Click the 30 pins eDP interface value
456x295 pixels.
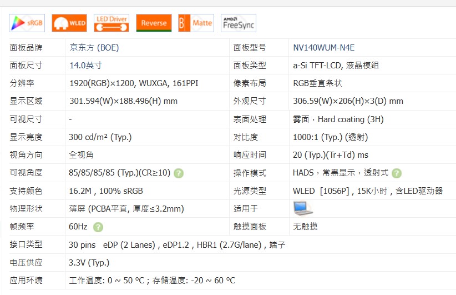[x=177, y=244]
